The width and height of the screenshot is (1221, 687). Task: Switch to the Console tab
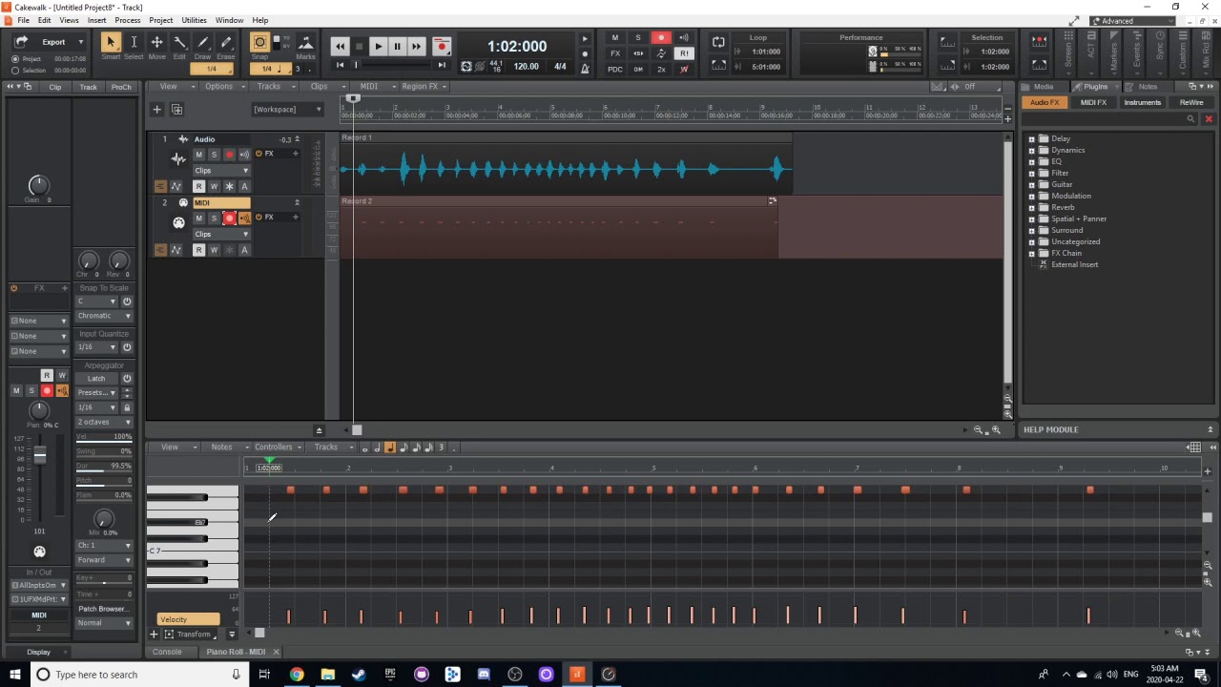coord(167,652)
